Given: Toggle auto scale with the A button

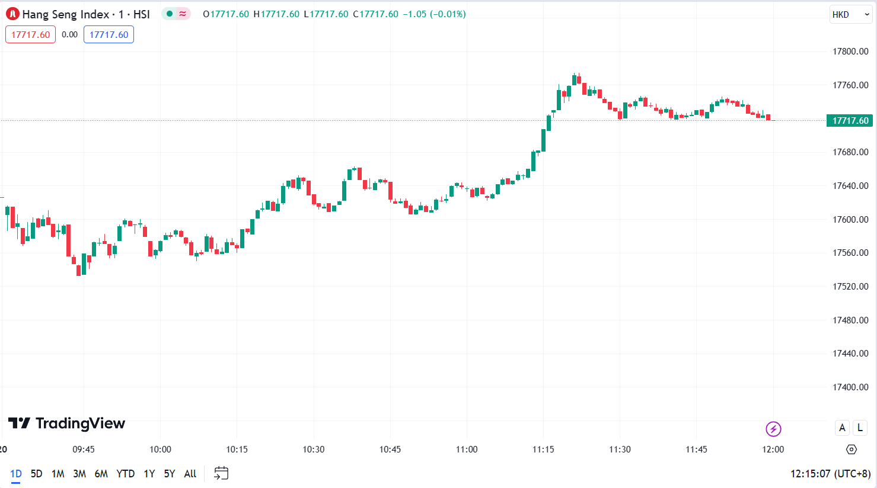Looking at the screenshot, I should [842, 428].
